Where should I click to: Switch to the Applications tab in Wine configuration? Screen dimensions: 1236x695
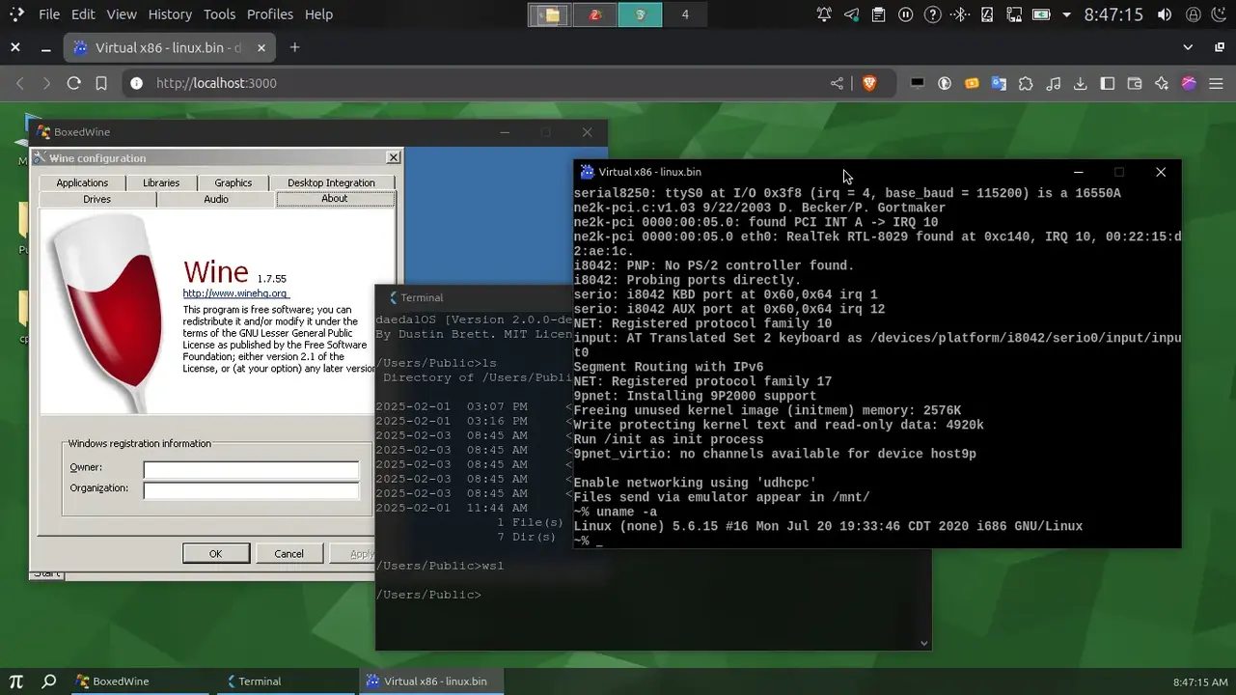(x=82, y=182)
